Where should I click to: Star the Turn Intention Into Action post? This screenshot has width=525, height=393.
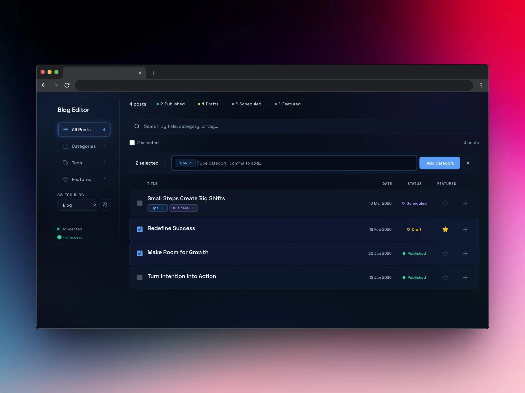[x=445, y=277]
